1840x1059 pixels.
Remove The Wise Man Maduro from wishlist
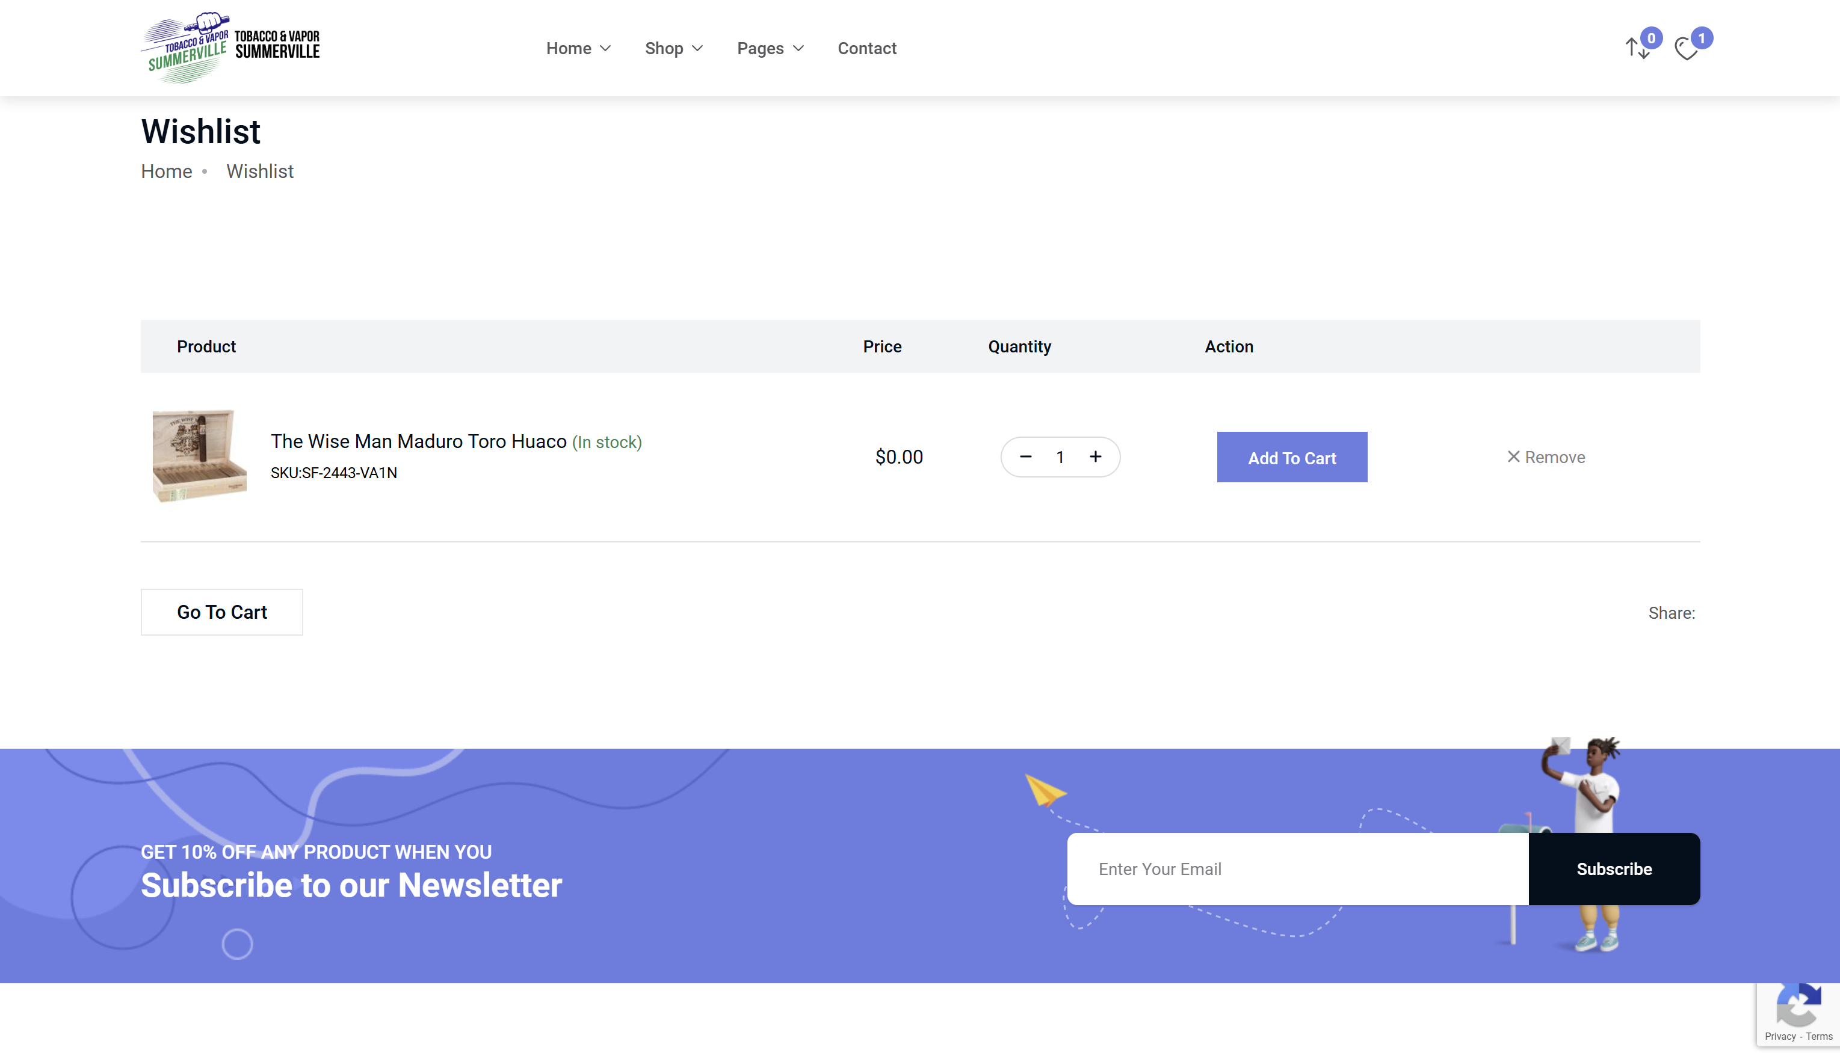click(x=1545, y=457)
